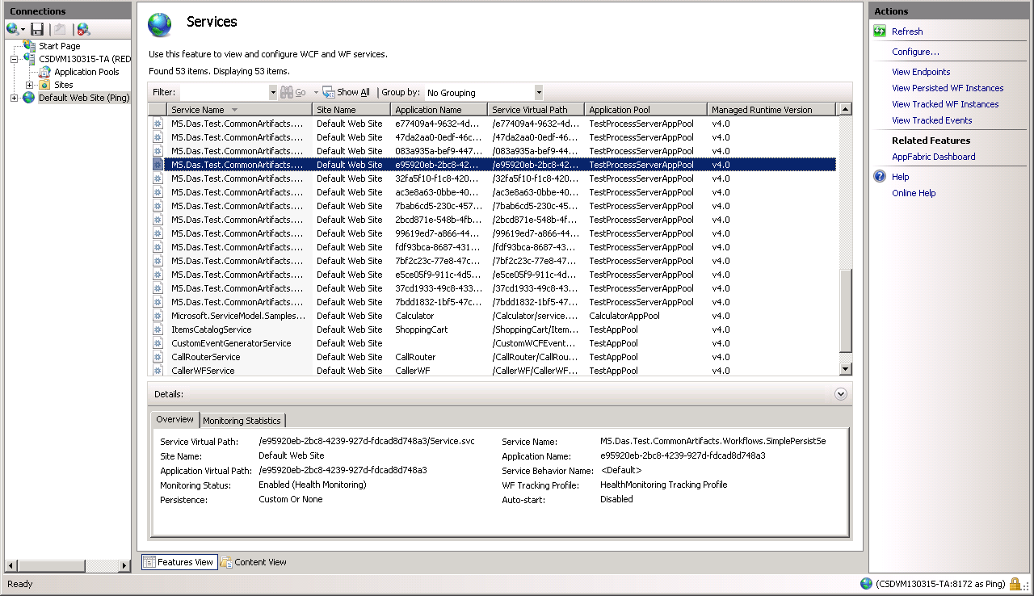Viewport: 1034px width, 596px height.
Task: Click the Configure... action link
Action: click(x=915, y=52)
